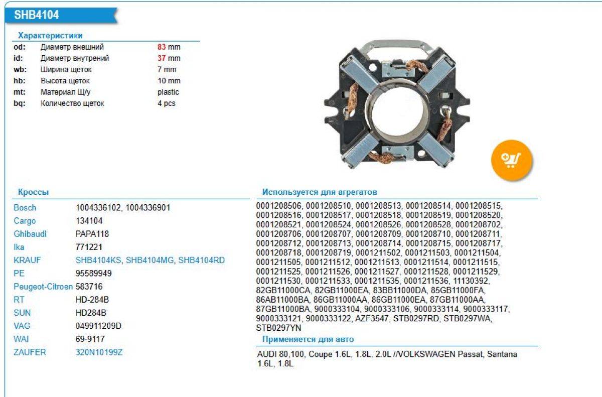602x397 pixels.
Task: Open the SHB4104MG cross-reference link
Action: click(x=150, y=260)
